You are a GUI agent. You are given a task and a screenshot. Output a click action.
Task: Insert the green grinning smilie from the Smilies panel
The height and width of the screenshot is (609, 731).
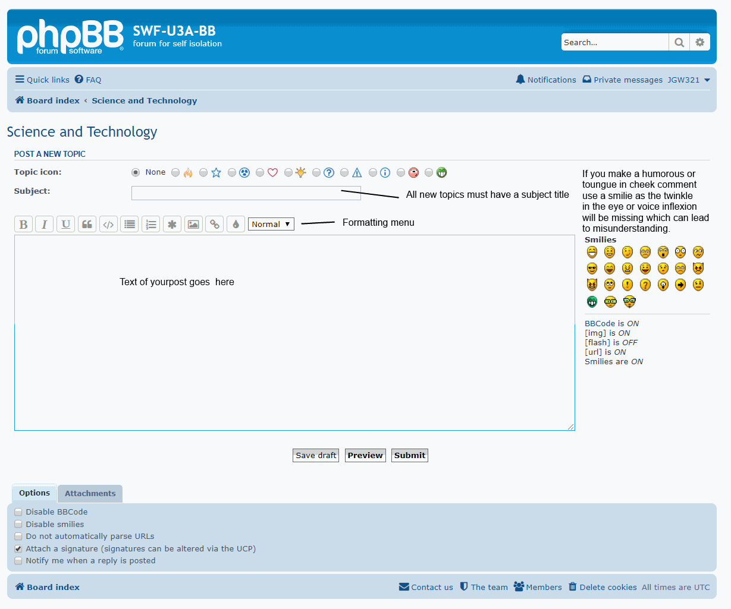click(x=592, y=302)
